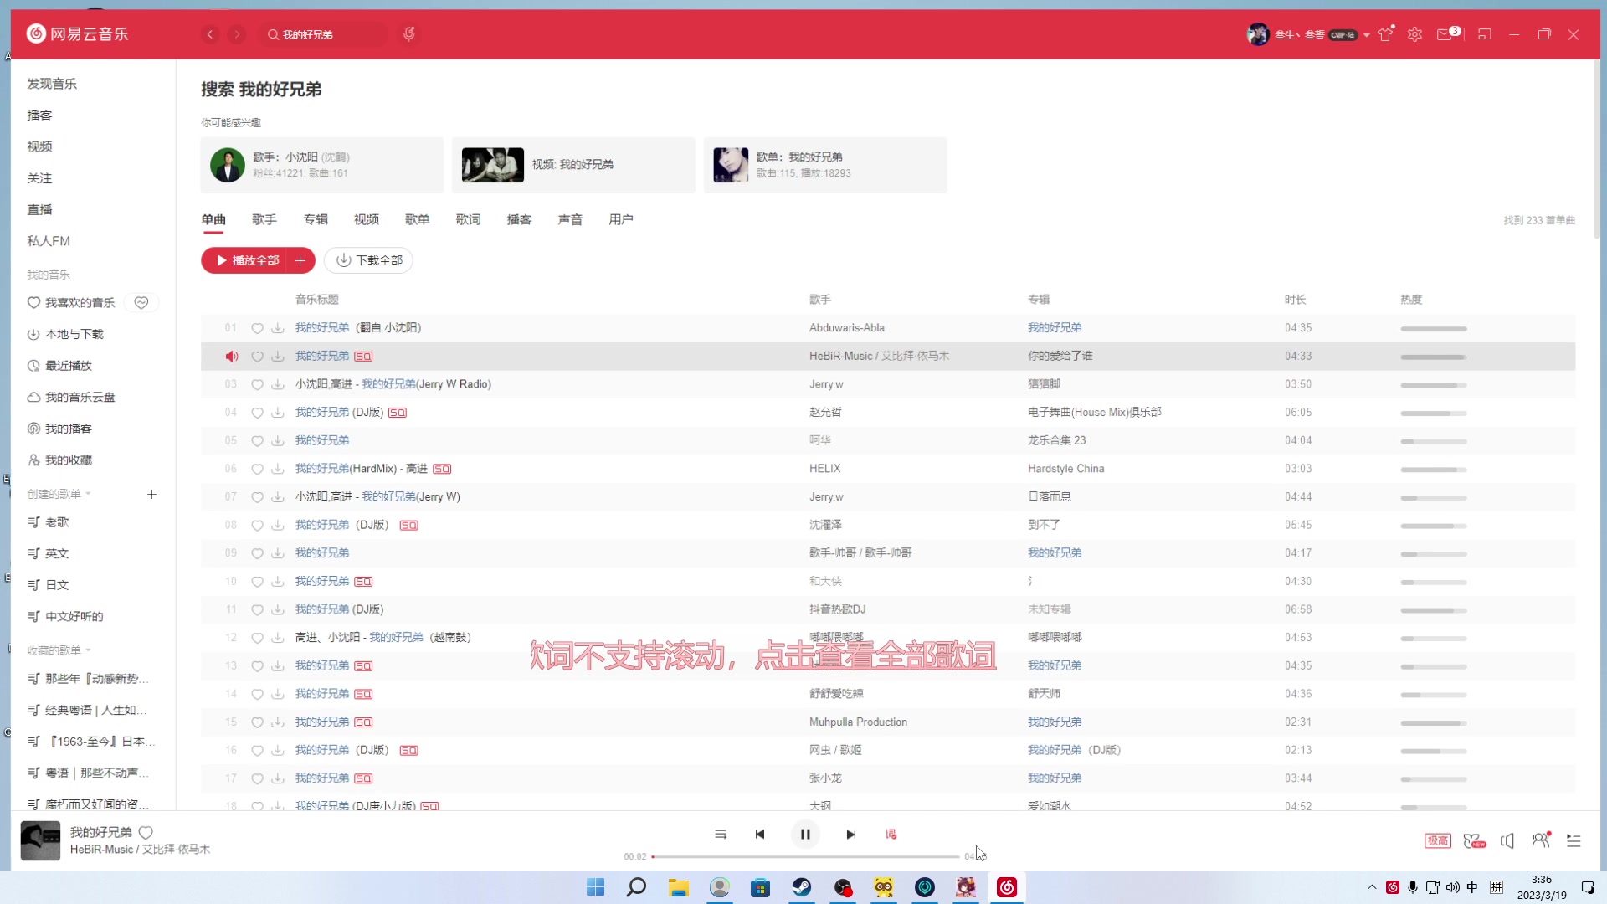Screen dimensions: 1607x904
Task: Open Windows Start menu
Action: point(596,887)
